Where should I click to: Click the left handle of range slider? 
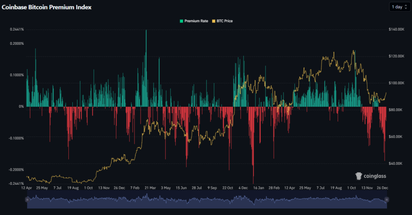click(27, 199)
